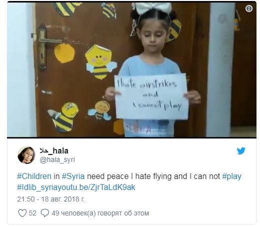Viewport: 260px width, 226px height.
Task: Click the 52 likes count
Action: click(32, 213)
